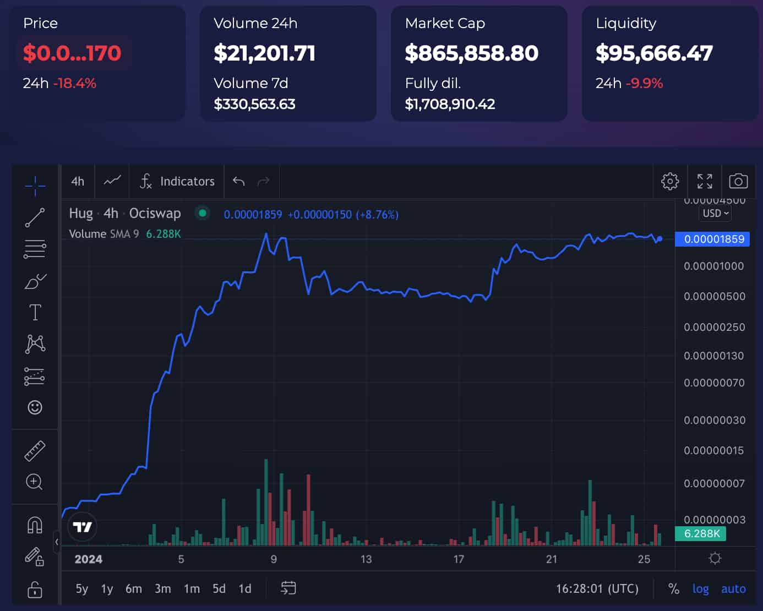Open the go to date calendar
Viewport: 763px width, 611px height.
pos(288,588)
